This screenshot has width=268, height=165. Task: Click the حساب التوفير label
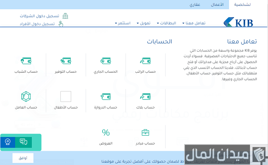pos(66,71)
